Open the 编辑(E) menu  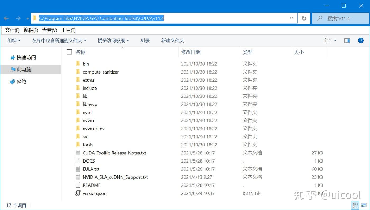tap(31, 30)
